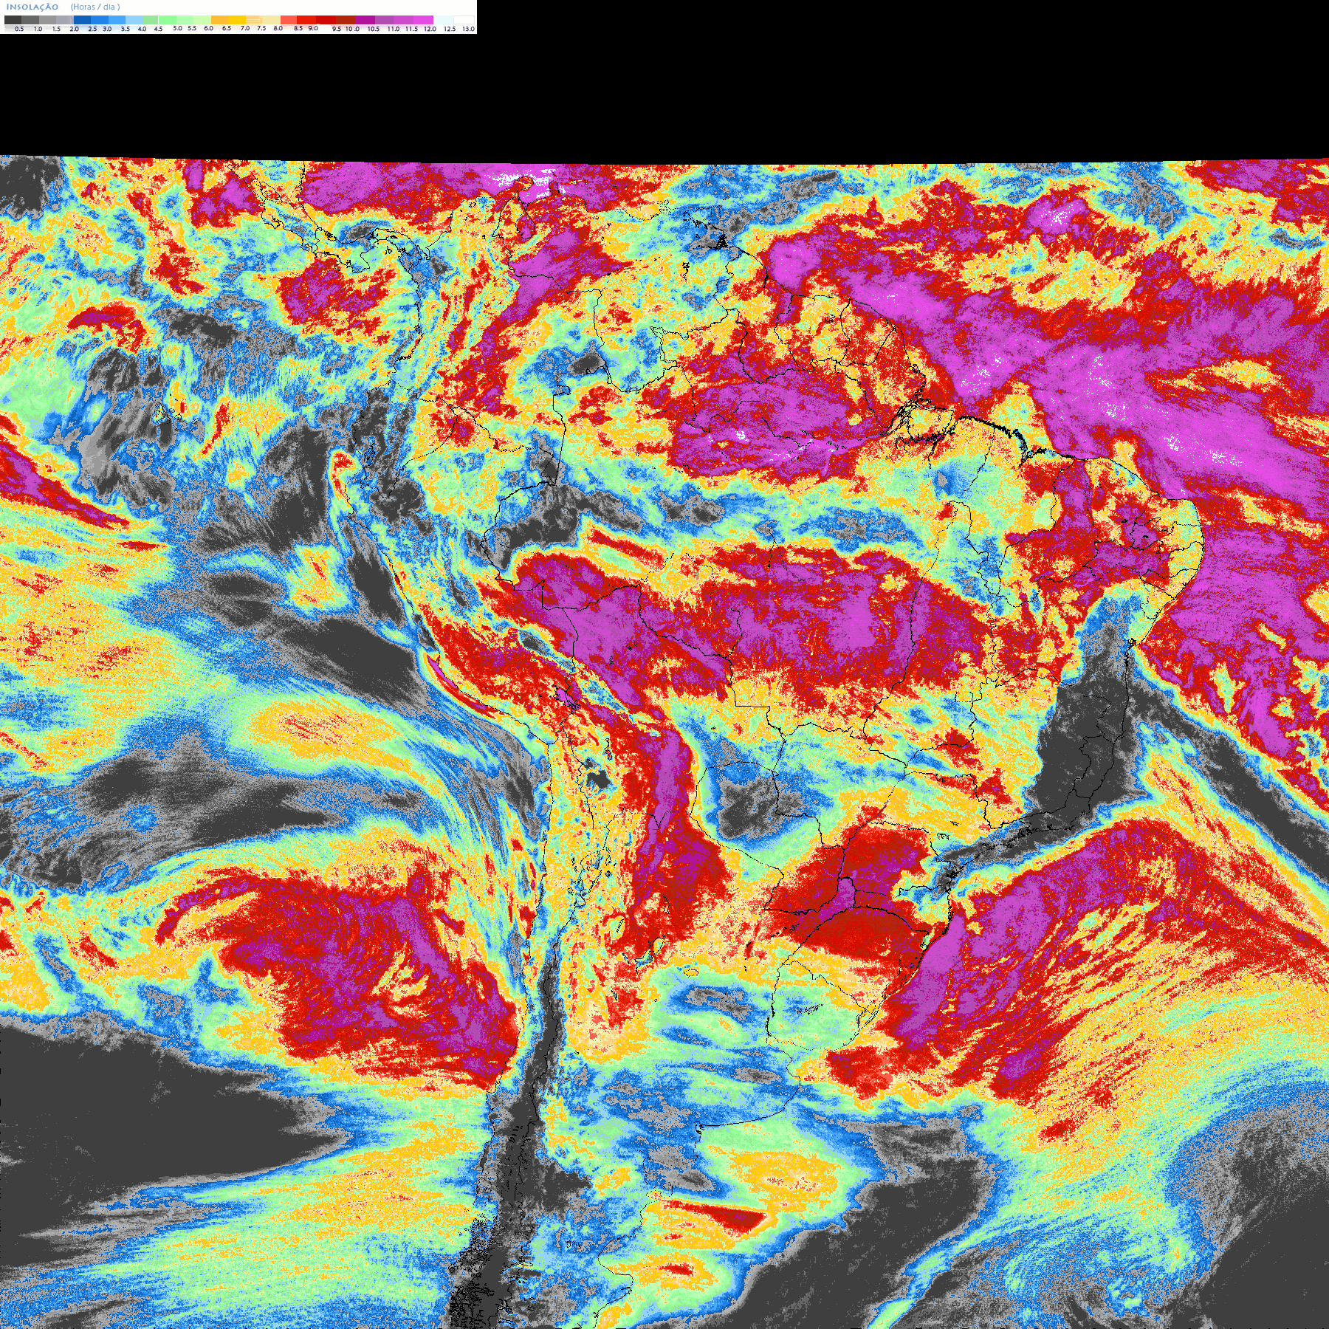Select the dark blue legend swatch above 2.0
This screenshot has height=1329, width=1329.
82,20
